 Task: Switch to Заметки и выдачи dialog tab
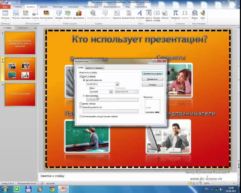tap(94, 68)
